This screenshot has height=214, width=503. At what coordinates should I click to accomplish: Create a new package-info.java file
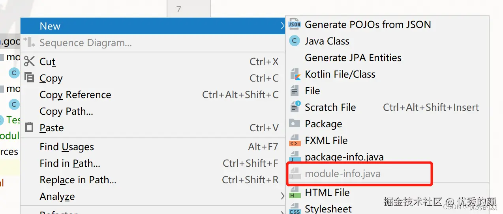[x=344, y=157]
